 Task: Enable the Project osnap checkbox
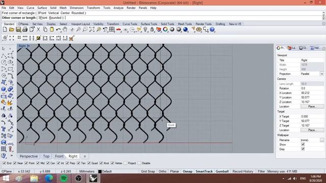pos(125,163)
